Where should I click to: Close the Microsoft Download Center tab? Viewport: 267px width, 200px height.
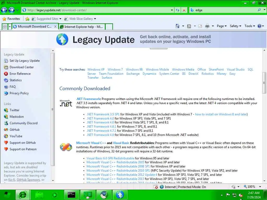tap(55, 27)
